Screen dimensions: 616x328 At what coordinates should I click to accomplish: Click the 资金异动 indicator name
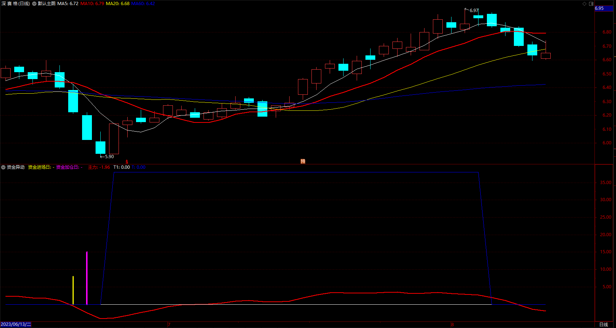(16, 167)
